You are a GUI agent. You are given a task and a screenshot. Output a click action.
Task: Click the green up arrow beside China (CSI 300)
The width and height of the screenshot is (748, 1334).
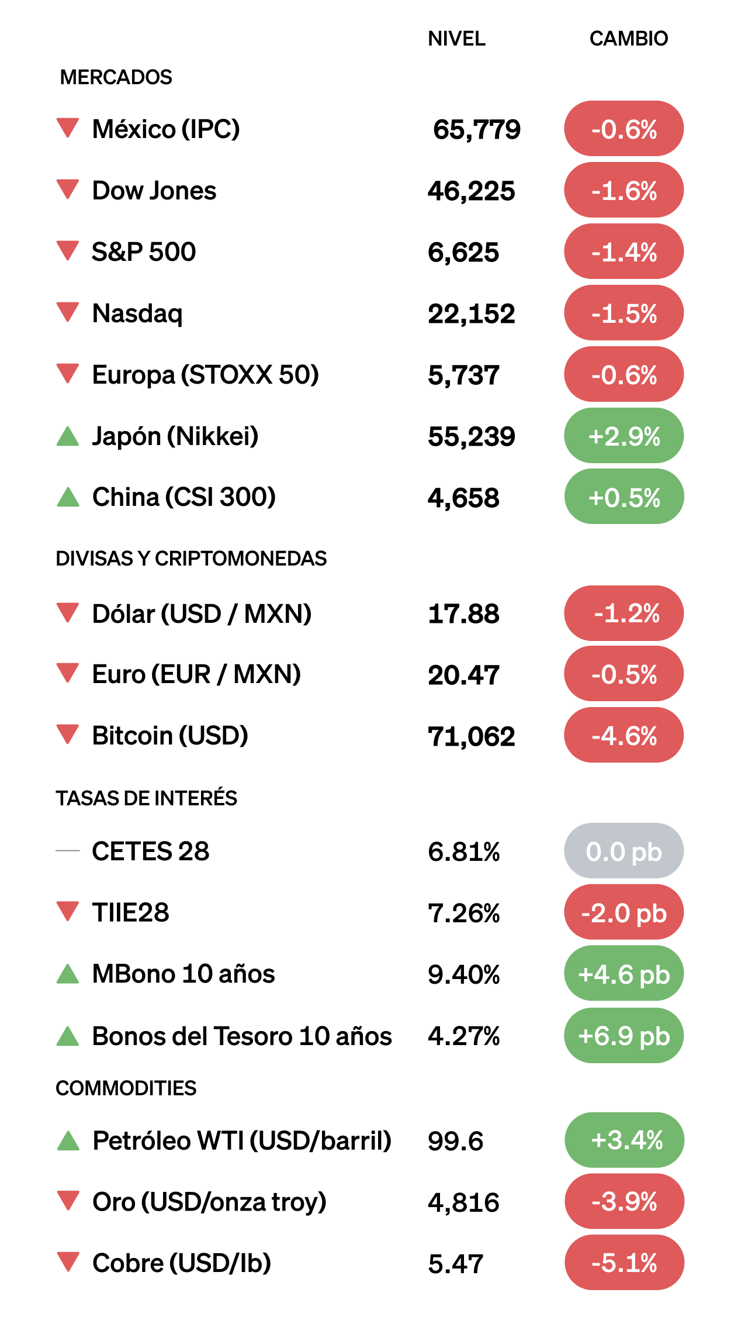click(68, 497)
